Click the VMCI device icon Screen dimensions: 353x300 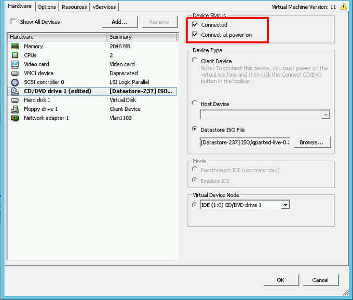pyautogui.click(x=15, y=73)
